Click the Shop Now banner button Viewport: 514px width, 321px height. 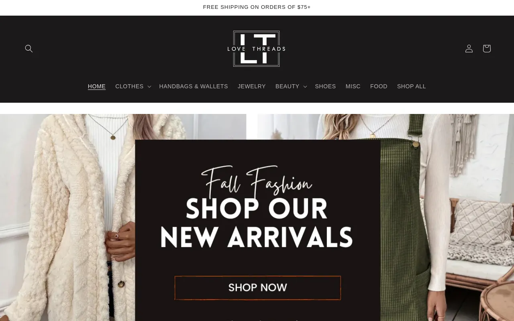[x=258, y=288]
